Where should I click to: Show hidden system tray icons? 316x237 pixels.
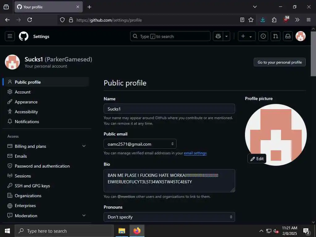click(x=261, y=231)
